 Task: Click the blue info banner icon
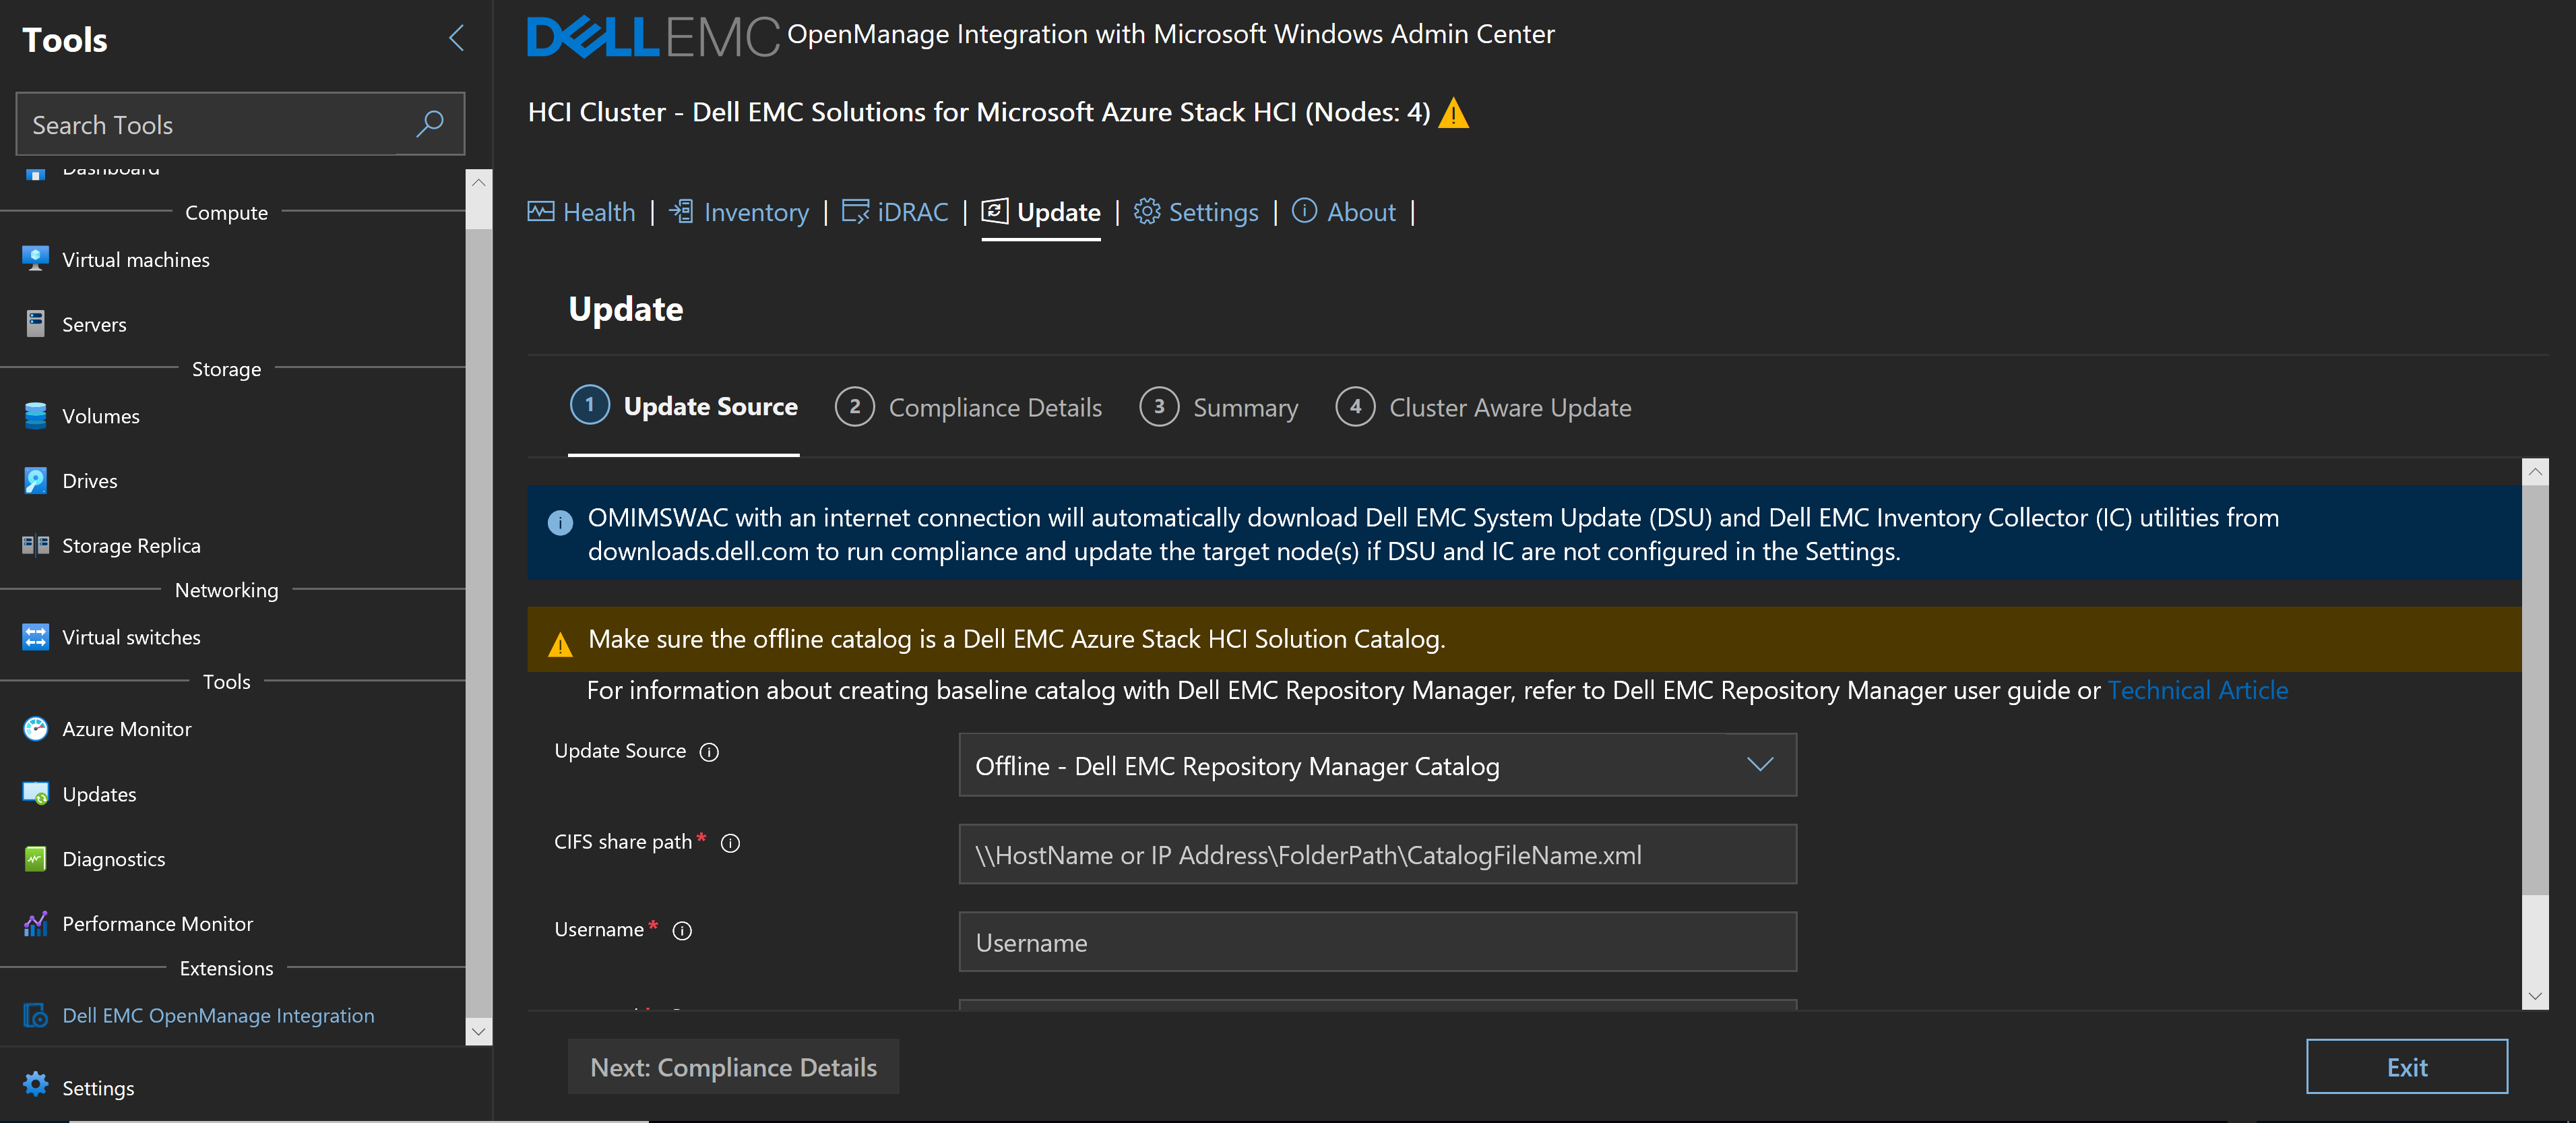[x=560, y=522]
